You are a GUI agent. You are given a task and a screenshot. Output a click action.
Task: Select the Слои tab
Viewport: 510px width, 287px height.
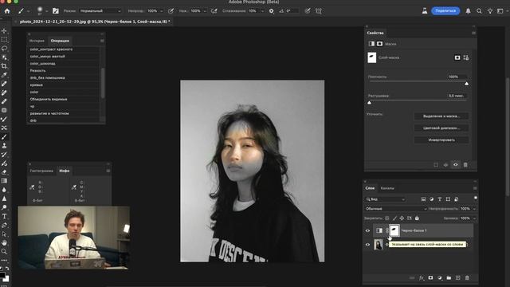pos(370,188)
